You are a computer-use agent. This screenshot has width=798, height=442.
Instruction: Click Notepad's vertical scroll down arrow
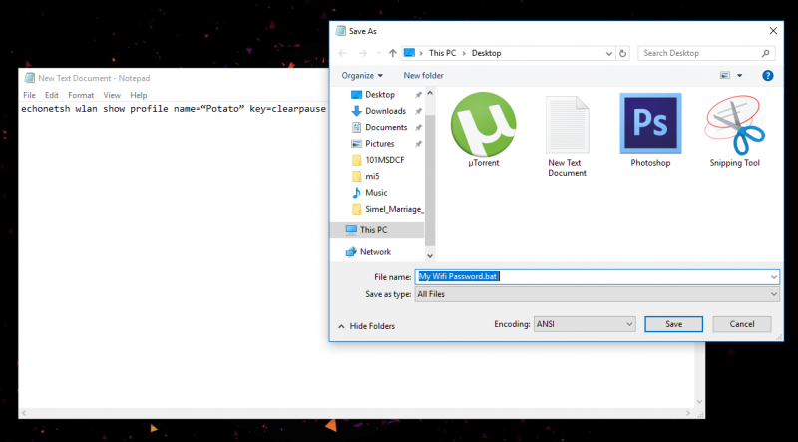[700, 402]
